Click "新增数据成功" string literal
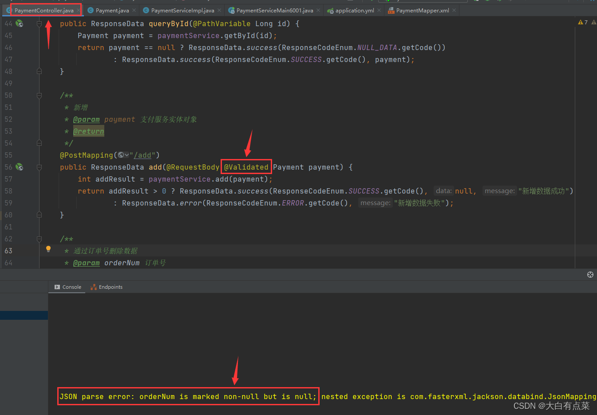Screen dimensions: 597x415 544,191
